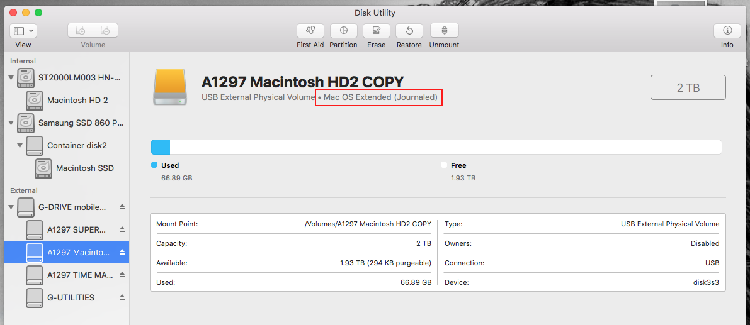Eject the A1297 SUPER volume
Image resolution: width=750 pixels, height=325 pixels.
coord(122,229)
